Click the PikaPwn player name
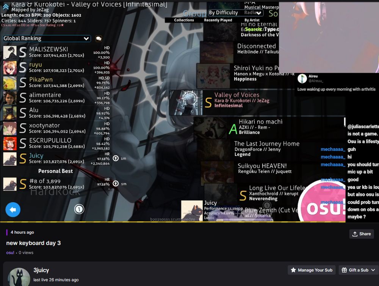The image size is (379, 286). pos(41,79)
